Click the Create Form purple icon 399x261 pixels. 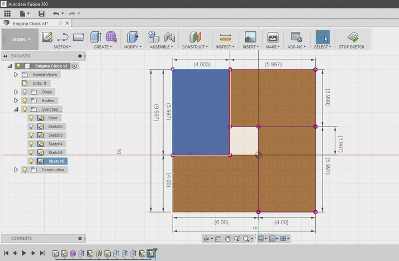111,37
